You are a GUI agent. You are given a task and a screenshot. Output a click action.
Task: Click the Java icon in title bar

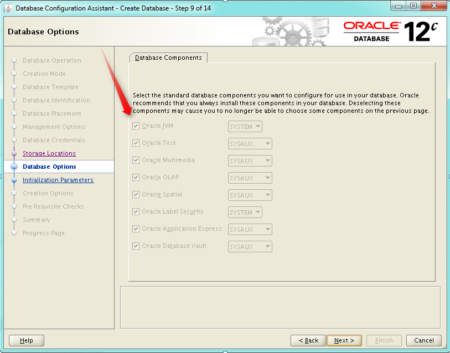(8, 8)
